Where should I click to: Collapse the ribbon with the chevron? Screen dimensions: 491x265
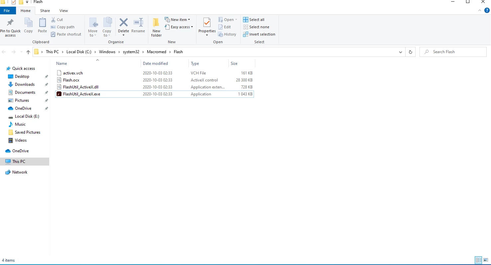pyautogui.click(x=480, y=11)
